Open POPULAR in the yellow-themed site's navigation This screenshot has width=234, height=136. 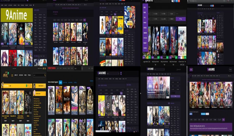pyautogui.click(x=29, y=75)
